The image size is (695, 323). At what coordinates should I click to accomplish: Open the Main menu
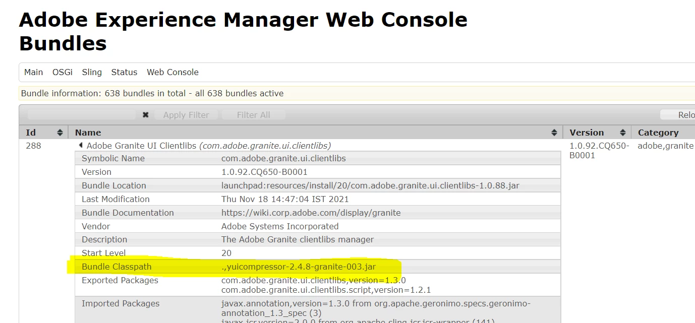33,72
